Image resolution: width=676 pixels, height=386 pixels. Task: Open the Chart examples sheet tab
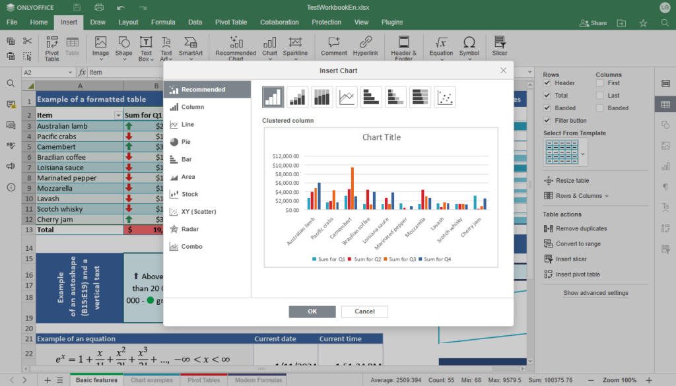click(x=151, y=379)
